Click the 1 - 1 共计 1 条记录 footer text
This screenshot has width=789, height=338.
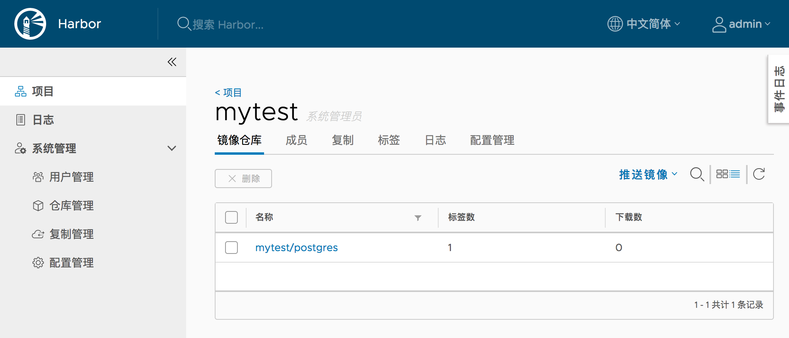tap(729, 305)
